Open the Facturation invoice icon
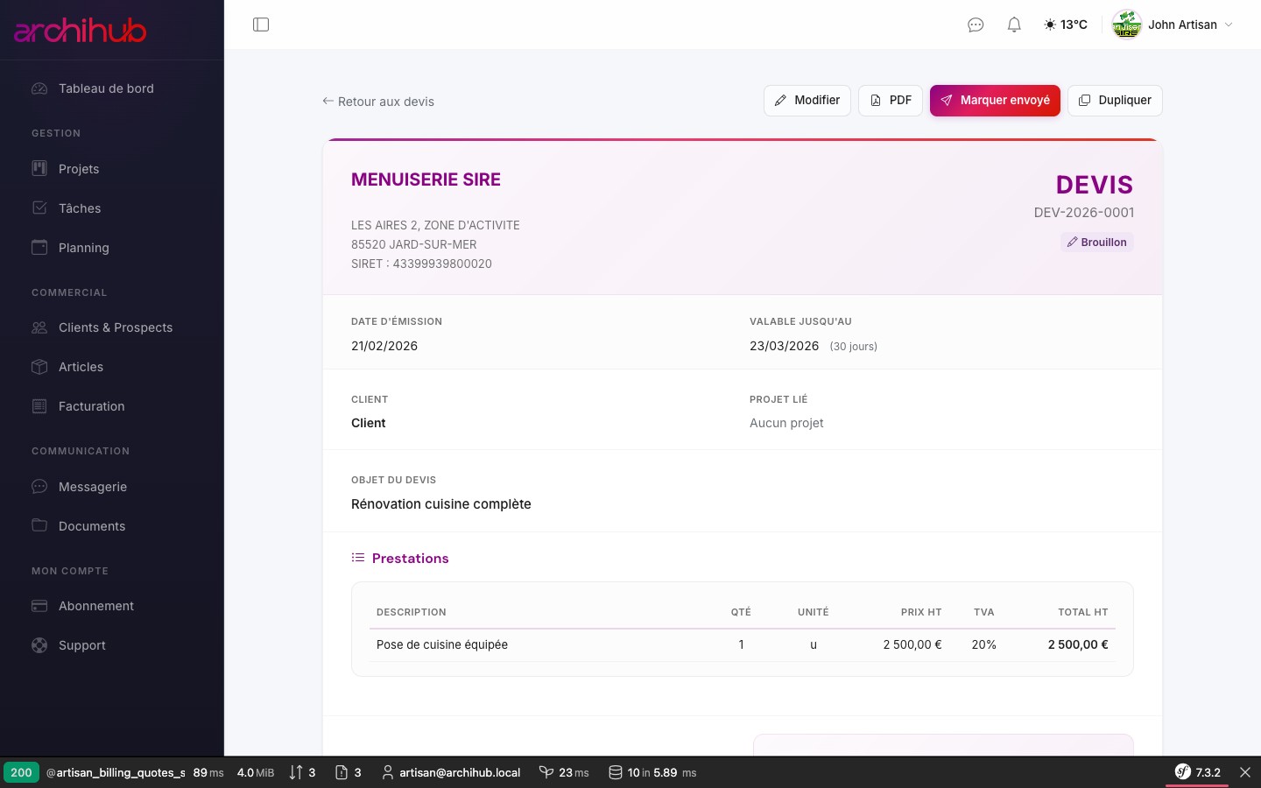Image resolution: width=1261 pixels, height=788 pixels. tap(39, 406)
